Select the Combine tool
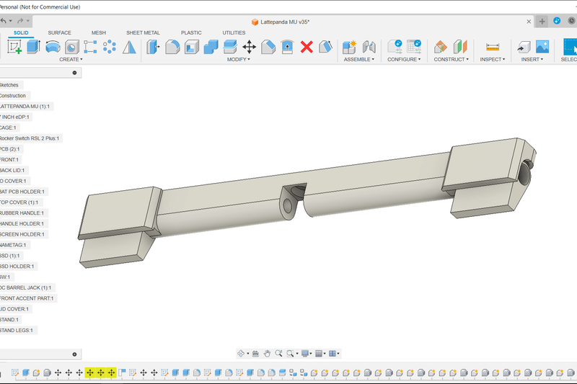Image resolution: width=577 pixels, height=384 pixels. pos(211,47)
